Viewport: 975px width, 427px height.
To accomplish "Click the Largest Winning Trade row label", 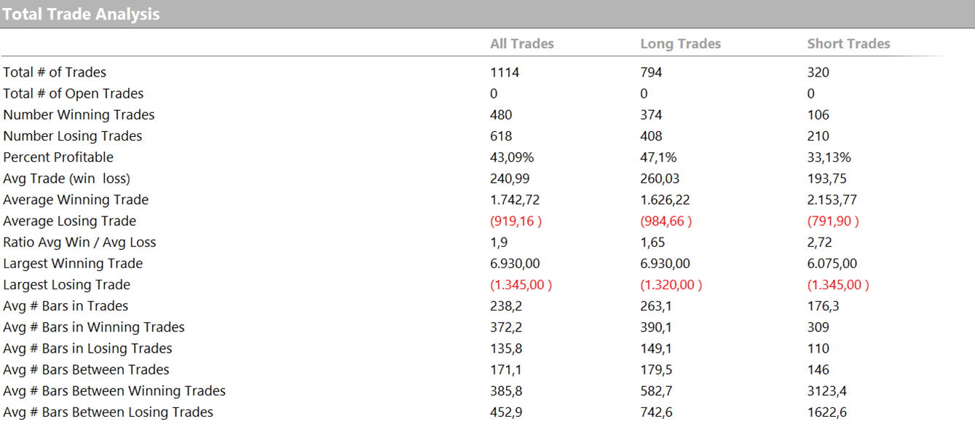I will click(x=73, y=263).
